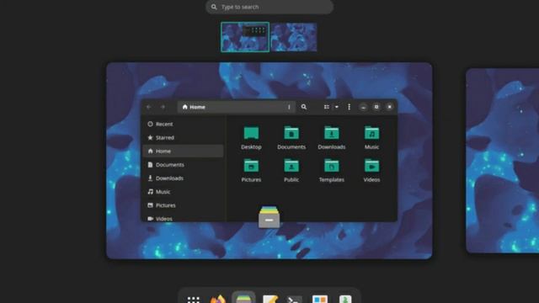This screenshot has width=539, height=303.
Task: Open Music in the Files sidebar
Action: coord(183,192)
